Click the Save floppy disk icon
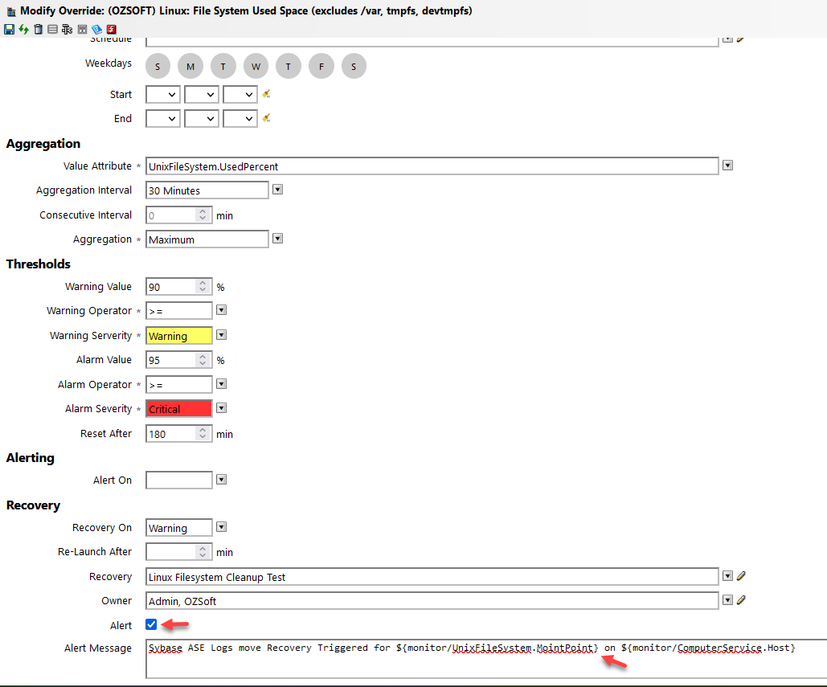This screenshot has width=827, height=687. [x=9, y=29]
